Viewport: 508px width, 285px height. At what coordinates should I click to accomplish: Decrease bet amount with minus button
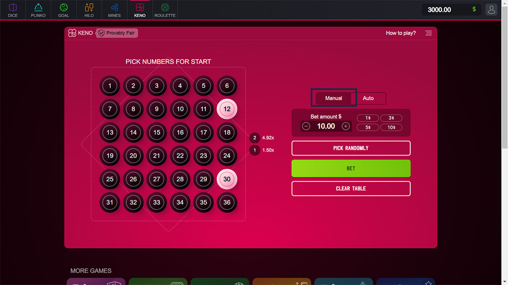point(306,126)
